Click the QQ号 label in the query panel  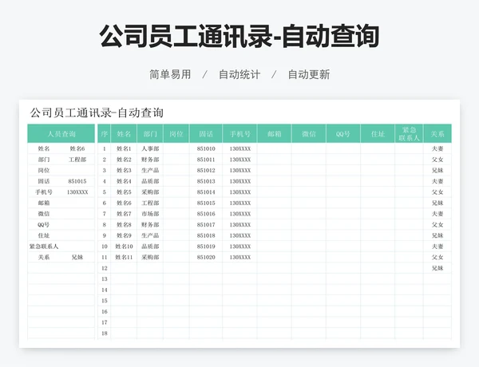[44, 225]
